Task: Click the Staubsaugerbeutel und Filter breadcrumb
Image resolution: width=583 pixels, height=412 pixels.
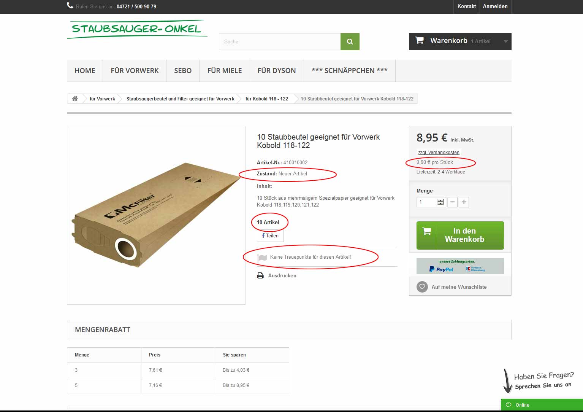Action: (181, 99)
